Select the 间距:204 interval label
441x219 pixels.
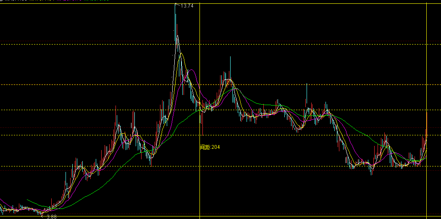coord(210,147)
